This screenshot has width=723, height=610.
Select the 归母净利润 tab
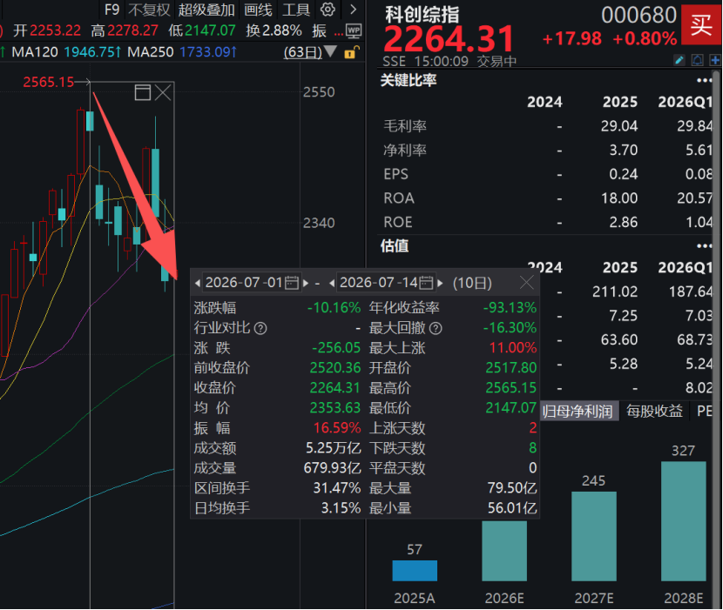[x=578, y=411]
